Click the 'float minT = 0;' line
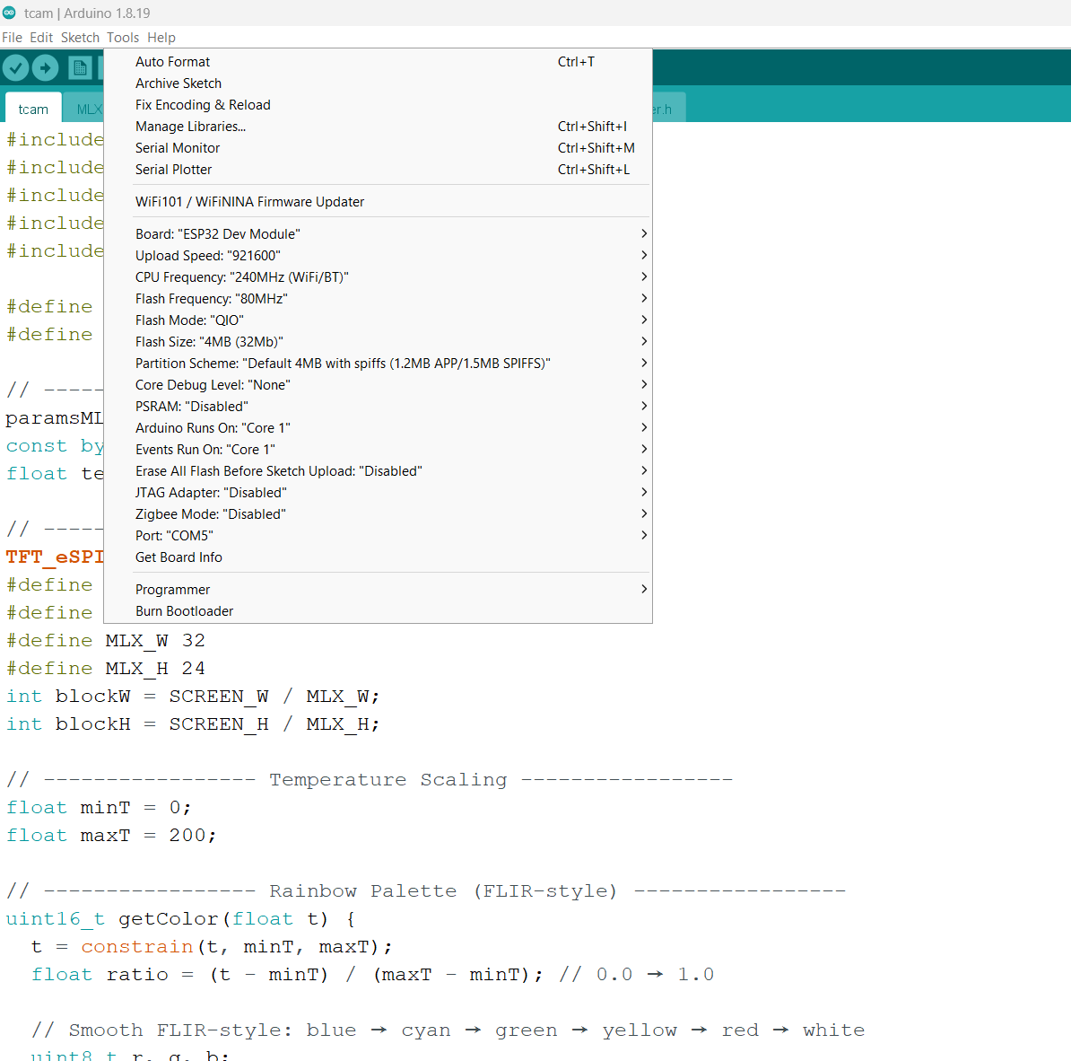This screenshot has width=1071, height=1061. pyautogui.click(x=99, y=808)
